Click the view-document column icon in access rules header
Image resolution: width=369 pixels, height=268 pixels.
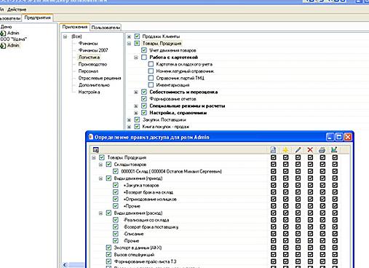[273, 150]
